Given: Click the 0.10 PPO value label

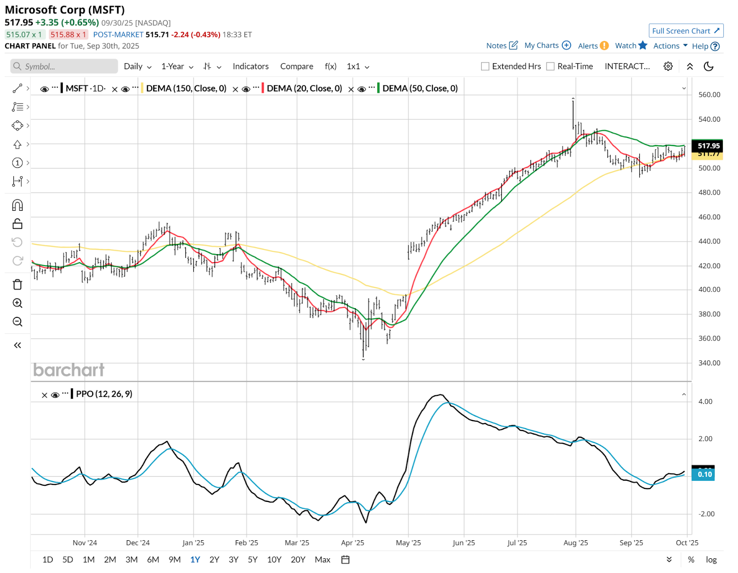Looking at the screenshot, I should (703, 475).
